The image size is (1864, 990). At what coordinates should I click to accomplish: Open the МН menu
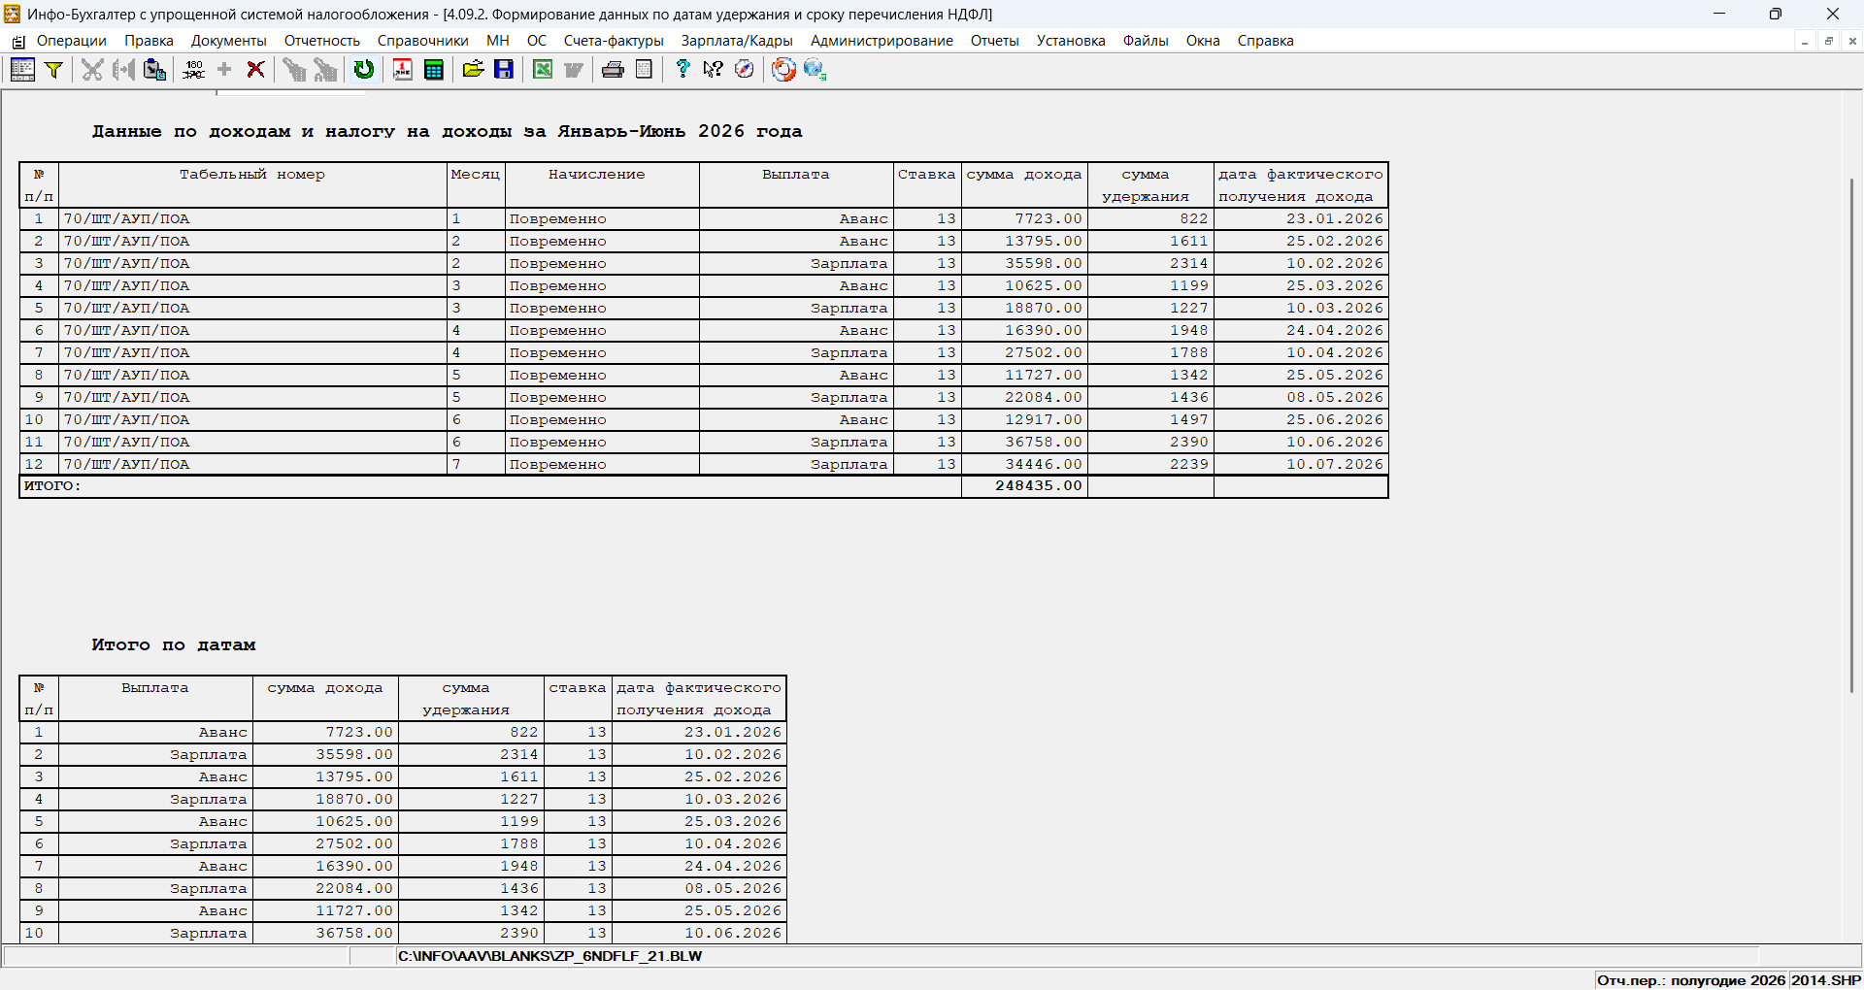pyautogui.click(x=498, y=41)
